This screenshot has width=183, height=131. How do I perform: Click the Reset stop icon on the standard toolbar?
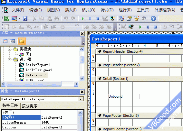97,18
